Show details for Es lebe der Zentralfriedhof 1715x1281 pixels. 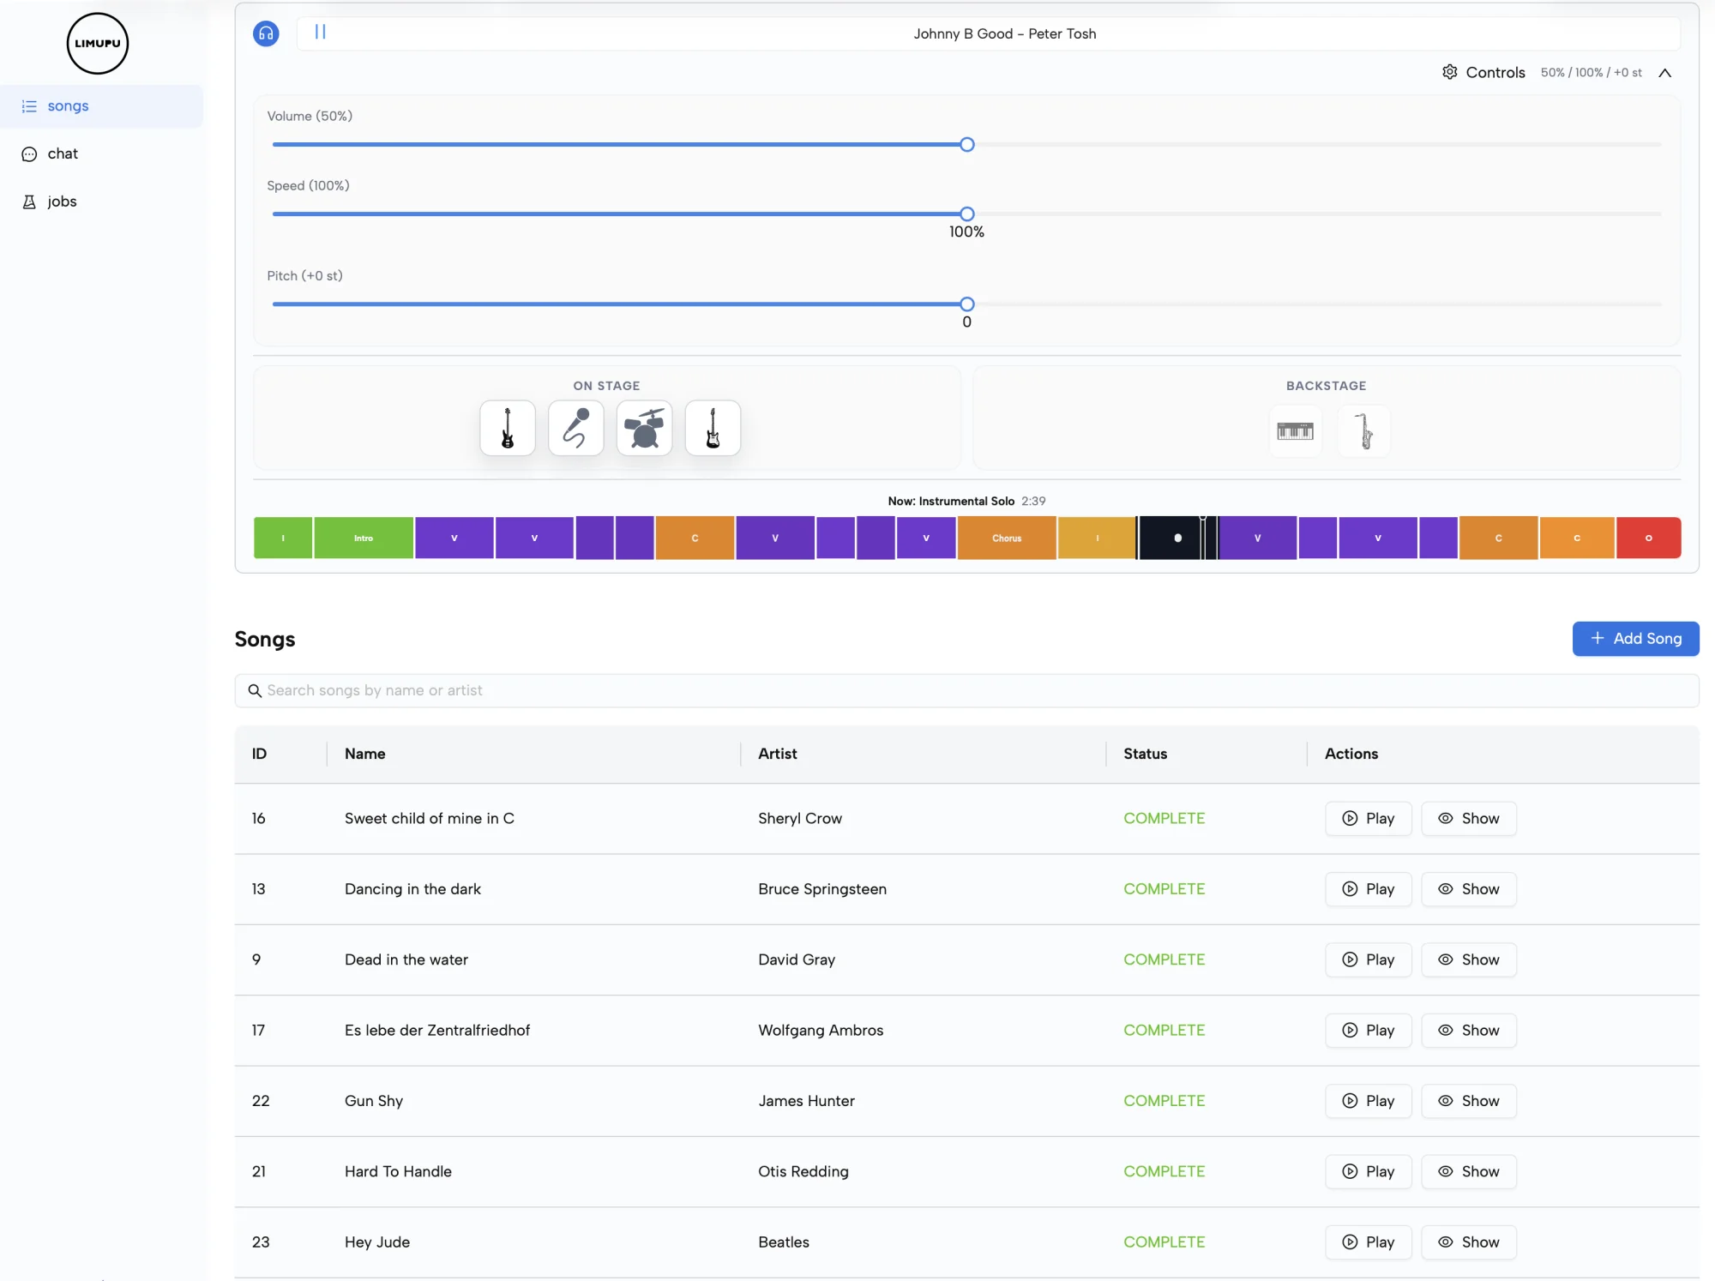click(x=1468, y=1031)
